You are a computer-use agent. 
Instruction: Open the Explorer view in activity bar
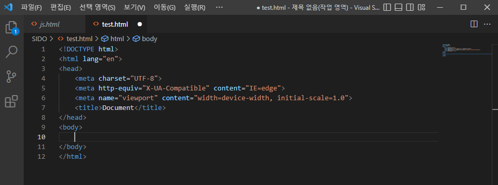coord(12,28)
